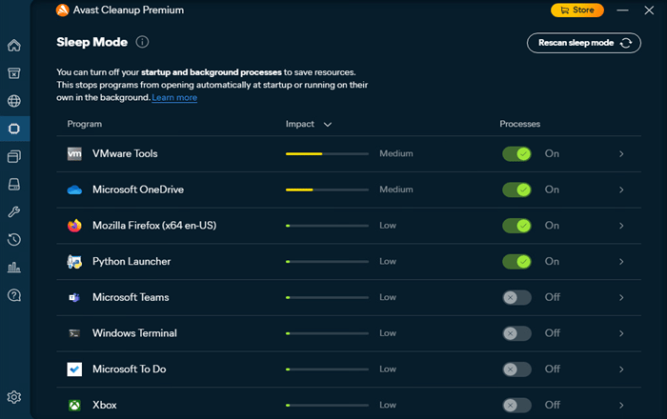Screen dimensions: 667x419
Task: Click the Microsoft OneDrive impact bar
Action: pyautogui.click(x=327, y=190)
